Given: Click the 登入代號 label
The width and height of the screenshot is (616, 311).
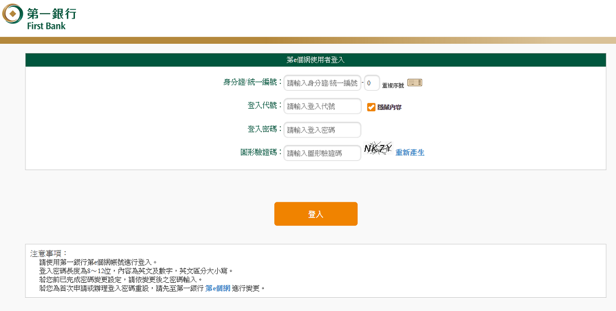Looking at the screenshot, I should coord(265,105).
